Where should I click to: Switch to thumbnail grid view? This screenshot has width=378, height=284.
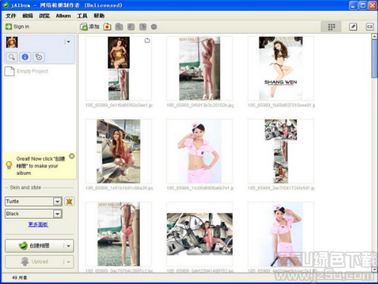click(x=331, y=27)
